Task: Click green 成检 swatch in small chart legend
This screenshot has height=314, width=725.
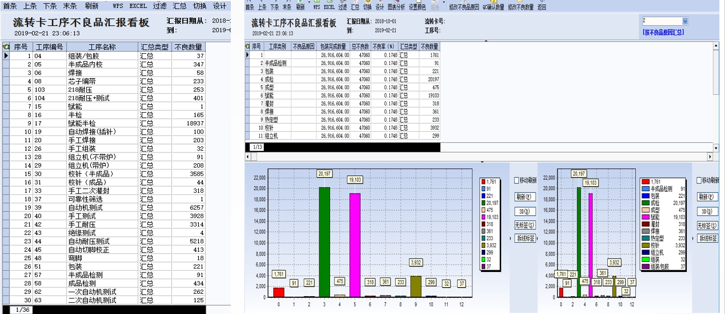Action: pos(645,203)
